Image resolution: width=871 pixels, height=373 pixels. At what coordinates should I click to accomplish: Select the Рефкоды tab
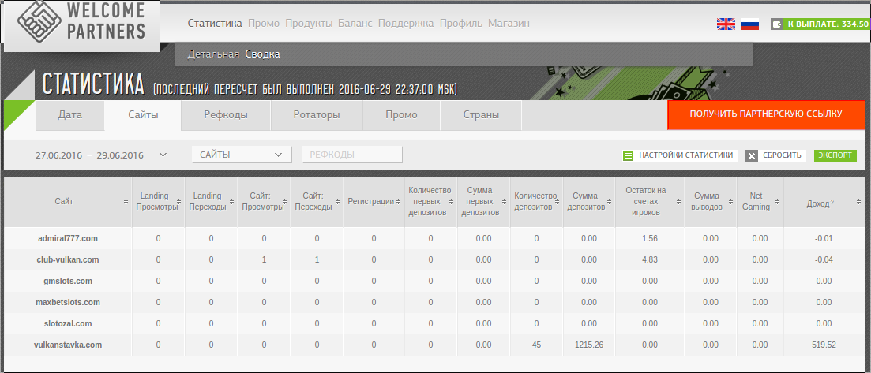pos(226,115)
